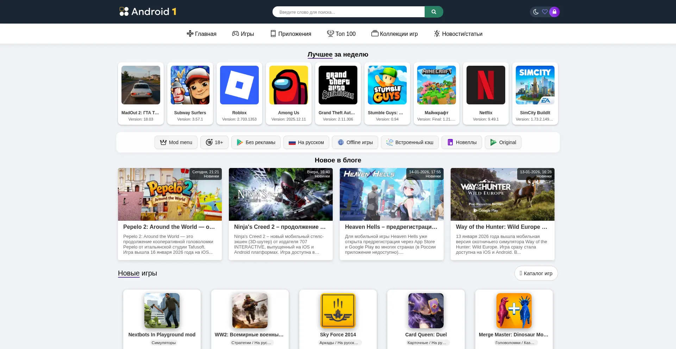
Task: Open favorites heart icon in header
Action: tap(545, 12)
